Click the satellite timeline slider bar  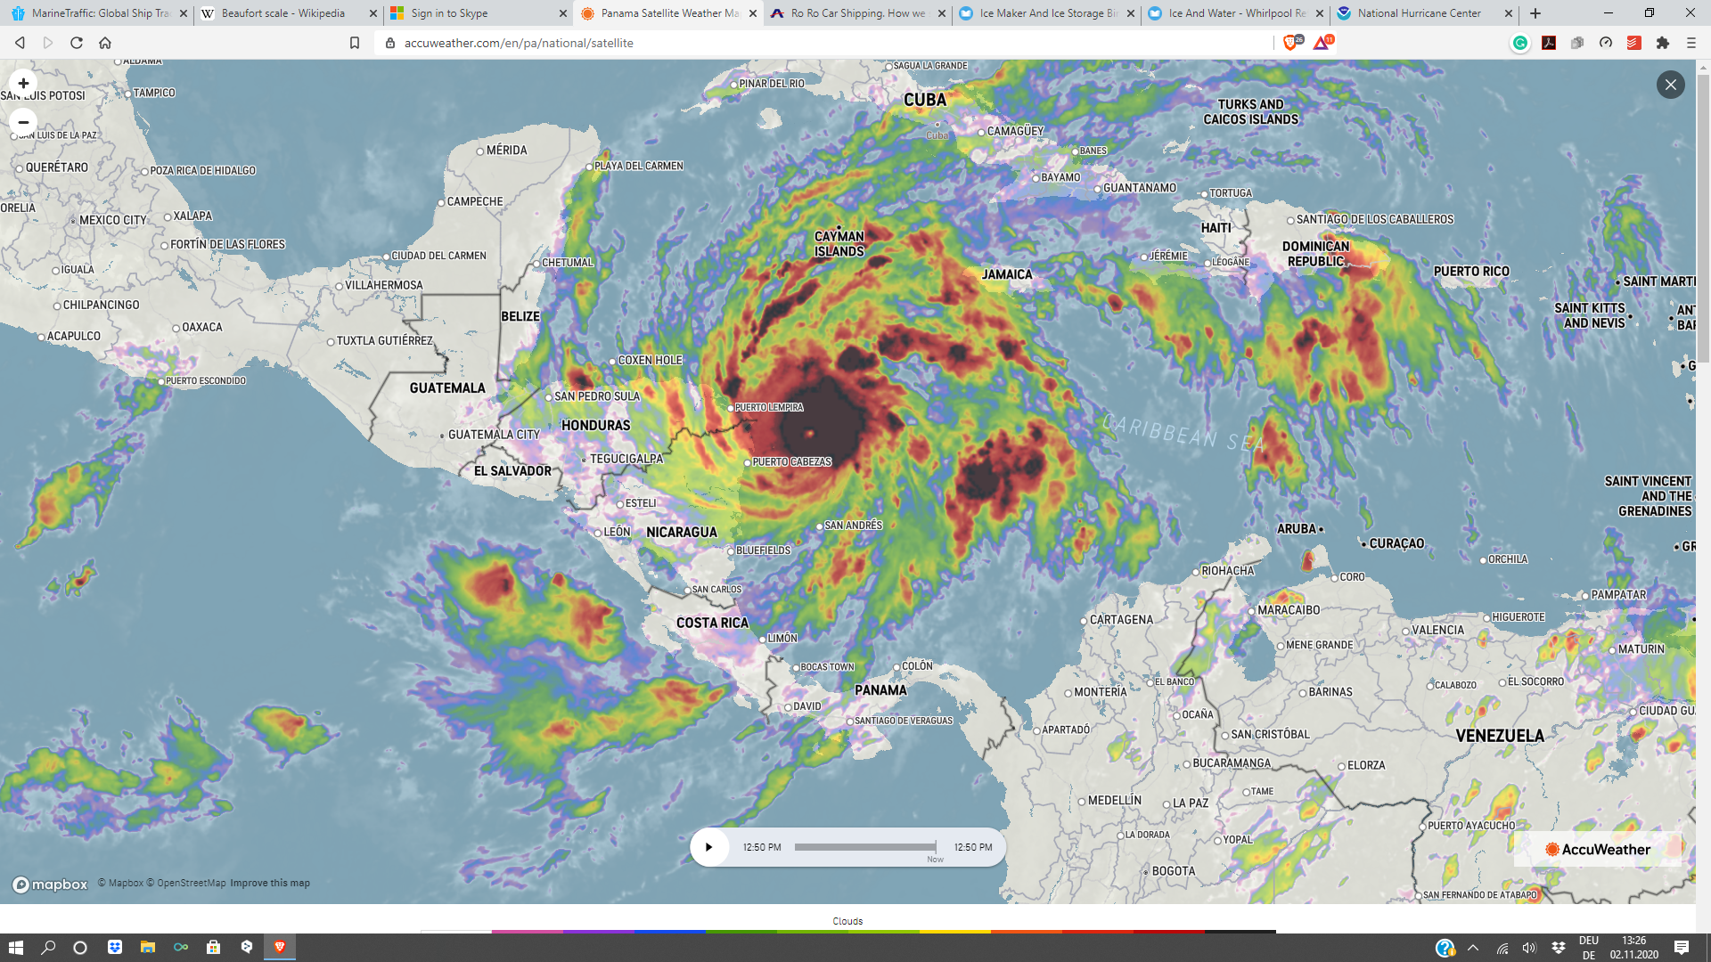click(x=864, y=847)
